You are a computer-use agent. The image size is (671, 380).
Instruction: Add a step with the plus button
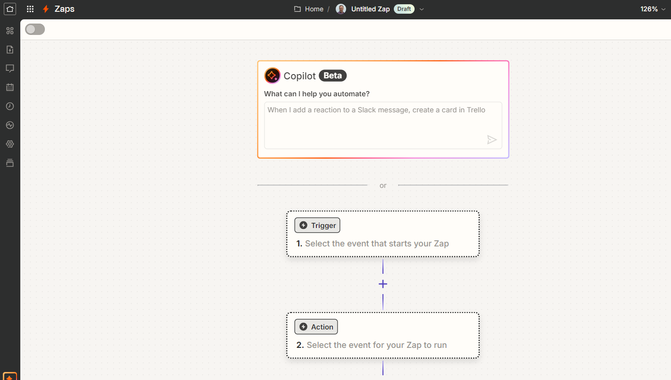click(383, 284)
